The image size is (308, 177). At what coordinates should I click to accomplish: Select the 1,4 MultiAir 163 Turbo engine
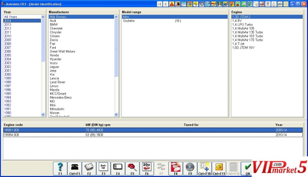(267, 36)
